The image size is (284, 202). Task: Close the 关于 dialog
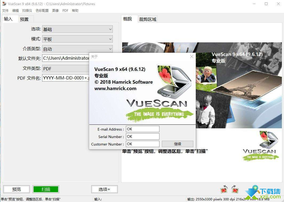pyautogui.click(x=192, y=57)
